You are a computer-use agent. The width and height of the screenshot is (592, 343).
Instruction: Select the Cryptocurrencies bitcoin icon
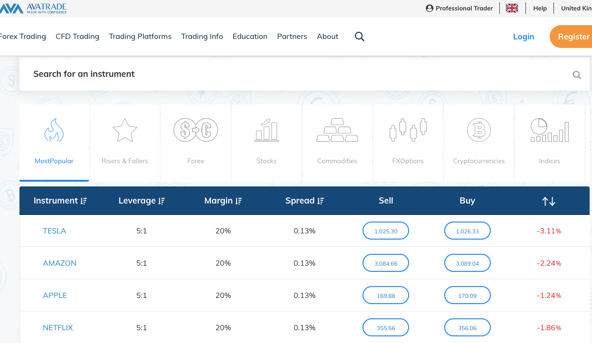(479, 130)
